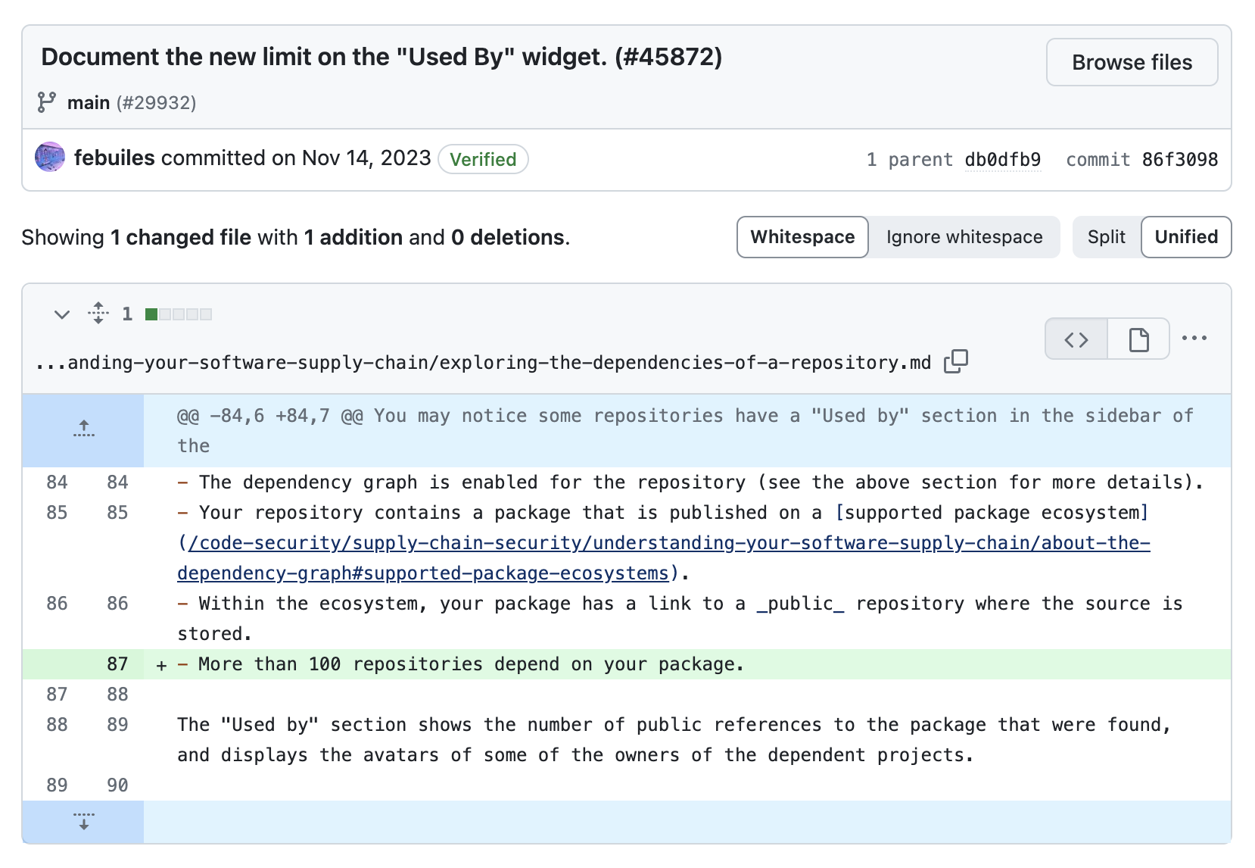Show the source diff view icon

tap(1076, 339)
